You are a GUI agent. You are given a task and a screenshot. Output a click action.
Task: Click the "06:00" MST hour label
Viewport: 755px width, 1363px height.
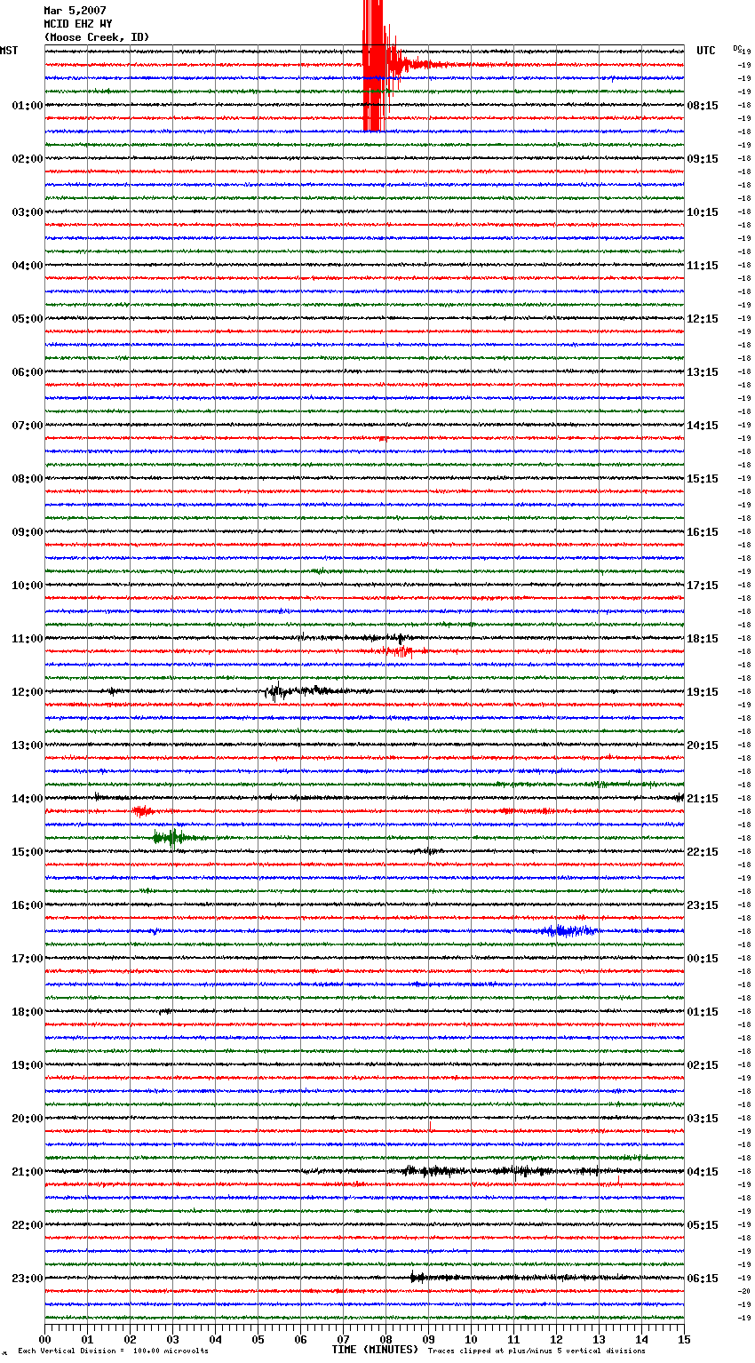(28, 372)
